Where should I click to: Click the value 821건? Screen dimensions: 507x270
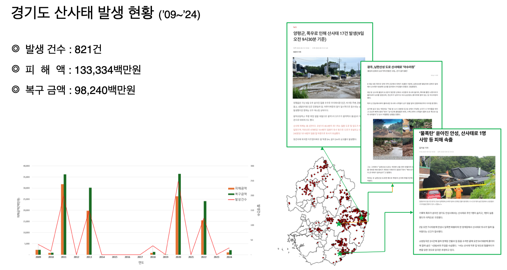pyautogui.click(x=88, y=50)
